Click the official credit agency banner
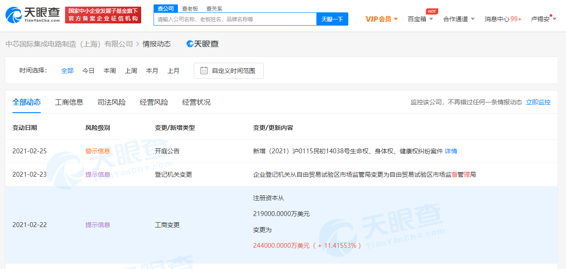The height and width of the screenshot is (269, 566). click(x=103, y=15)
